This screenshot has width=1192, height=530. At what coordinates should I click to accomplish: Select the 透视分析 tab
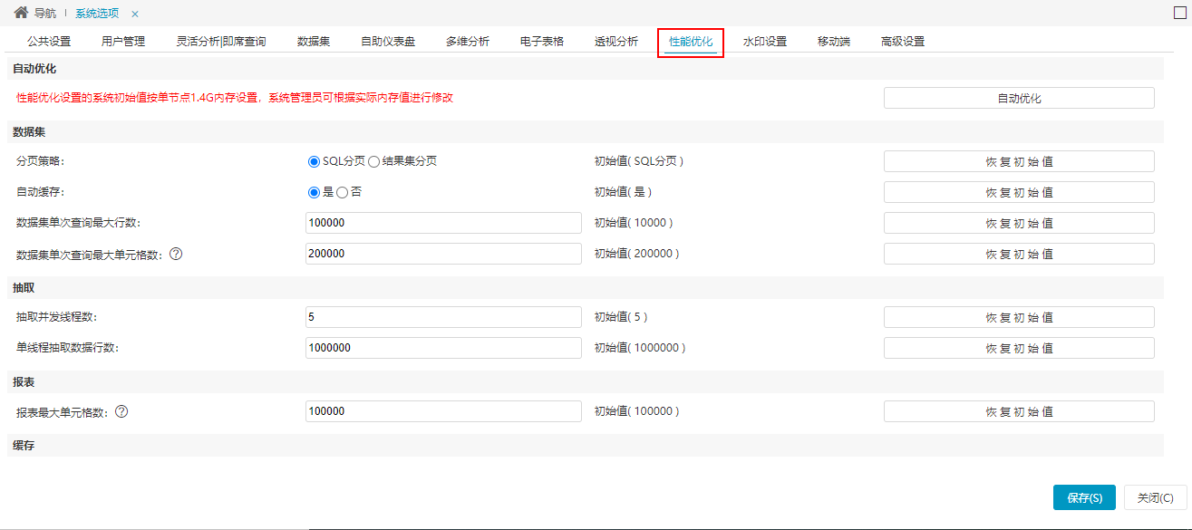[616, 42]
